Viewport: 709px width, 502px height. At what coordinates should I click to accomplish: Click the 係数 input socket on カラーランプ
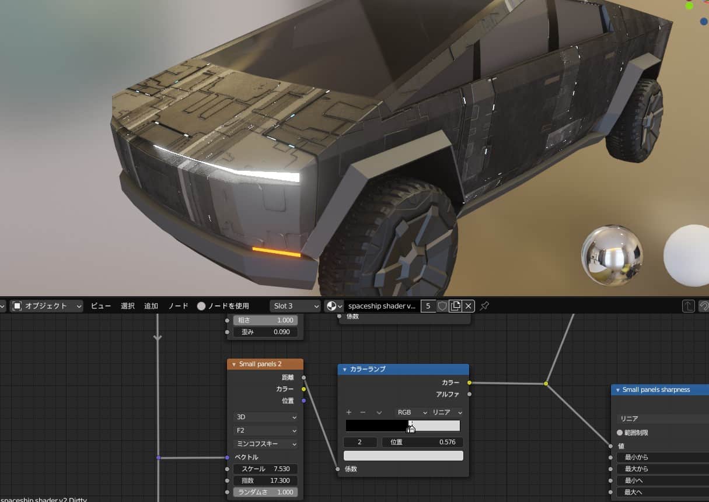(338, 469)
